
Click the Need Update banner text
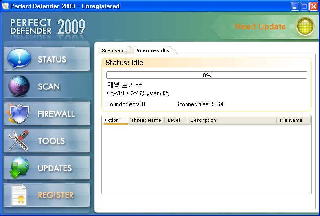click(260, 26)
